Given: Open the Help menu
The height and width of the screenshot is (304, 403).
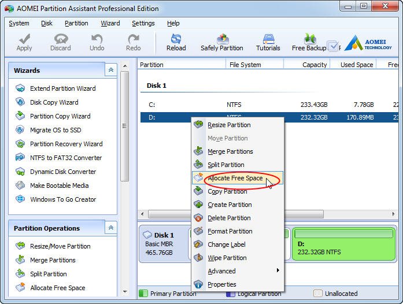Looking at the screenshot, I should (173, 23).
